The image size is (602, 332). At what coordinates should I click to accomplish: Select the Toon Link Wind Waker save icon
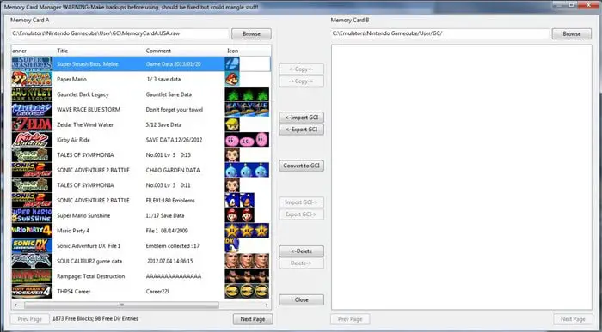pyautogui.click(x=232, y=124)
